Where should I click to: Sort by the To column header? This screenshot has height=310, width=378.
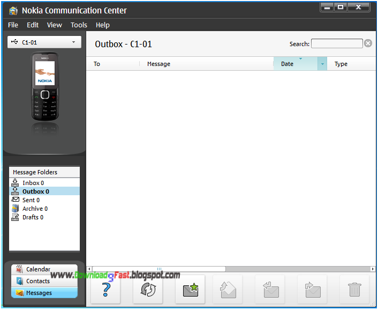[x=113, y=64]
